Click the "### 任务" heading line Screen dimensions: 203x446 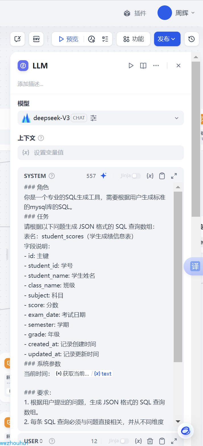(36, 216)
